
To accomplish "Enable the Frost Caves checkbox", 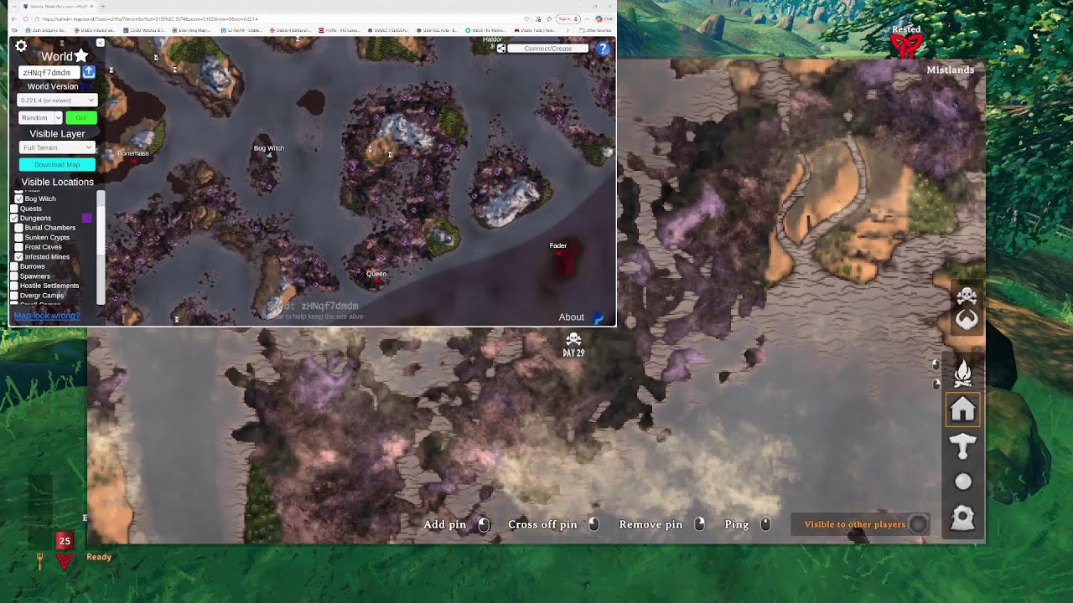I will point(18,247).
